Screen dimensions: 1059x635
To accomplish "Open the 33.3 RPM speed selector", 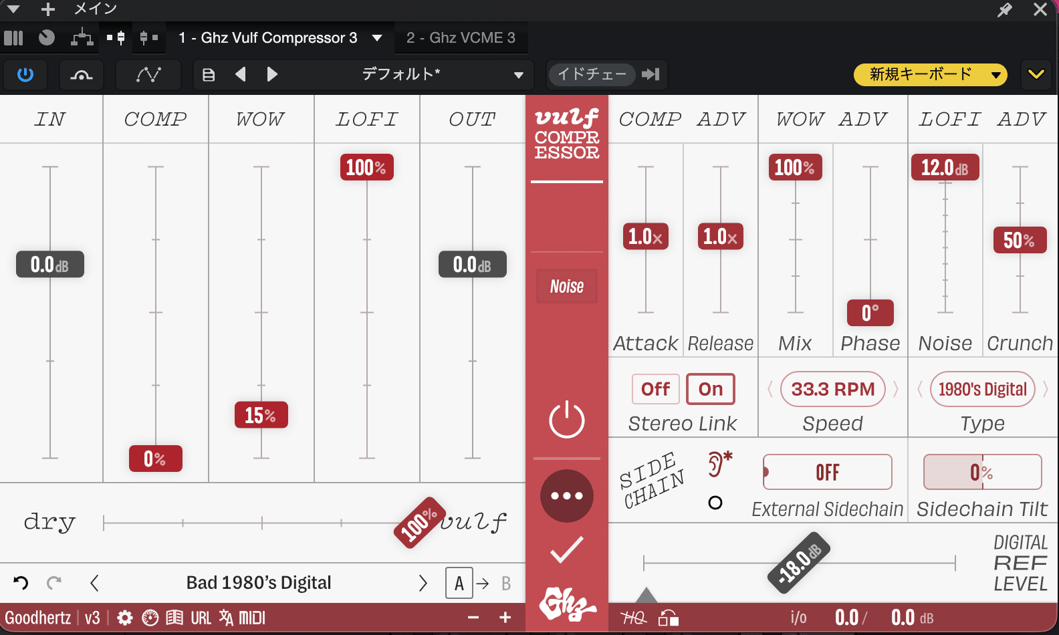I will (833, 389).
